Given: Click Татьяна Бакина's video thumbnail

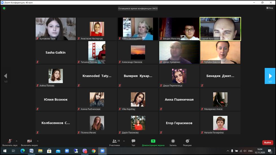Looking at the screenshot, I should click(220, 52).
